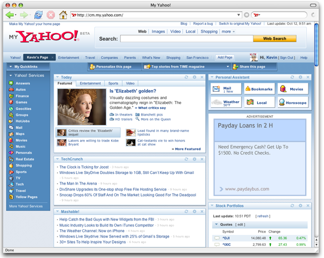Open Movies in Personal Assistant
Screen dimensions: 324x258
(293, 89)
